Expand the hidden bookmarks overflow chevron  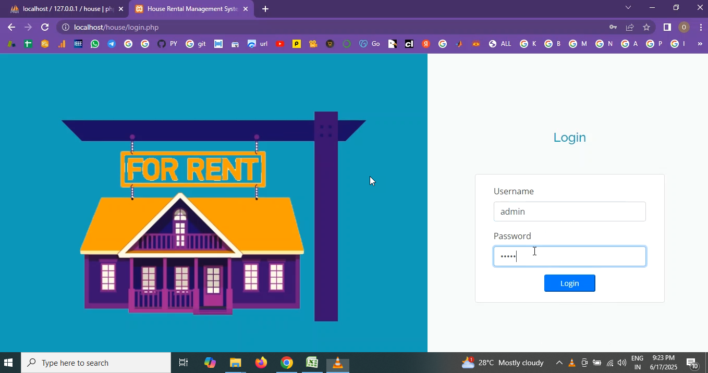click(x=700, y=44)
